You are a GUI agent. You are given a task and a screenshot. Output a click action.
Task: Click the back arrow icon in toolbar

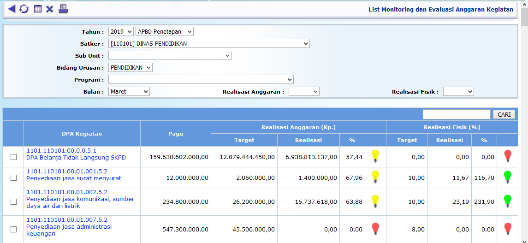point(12,9)
